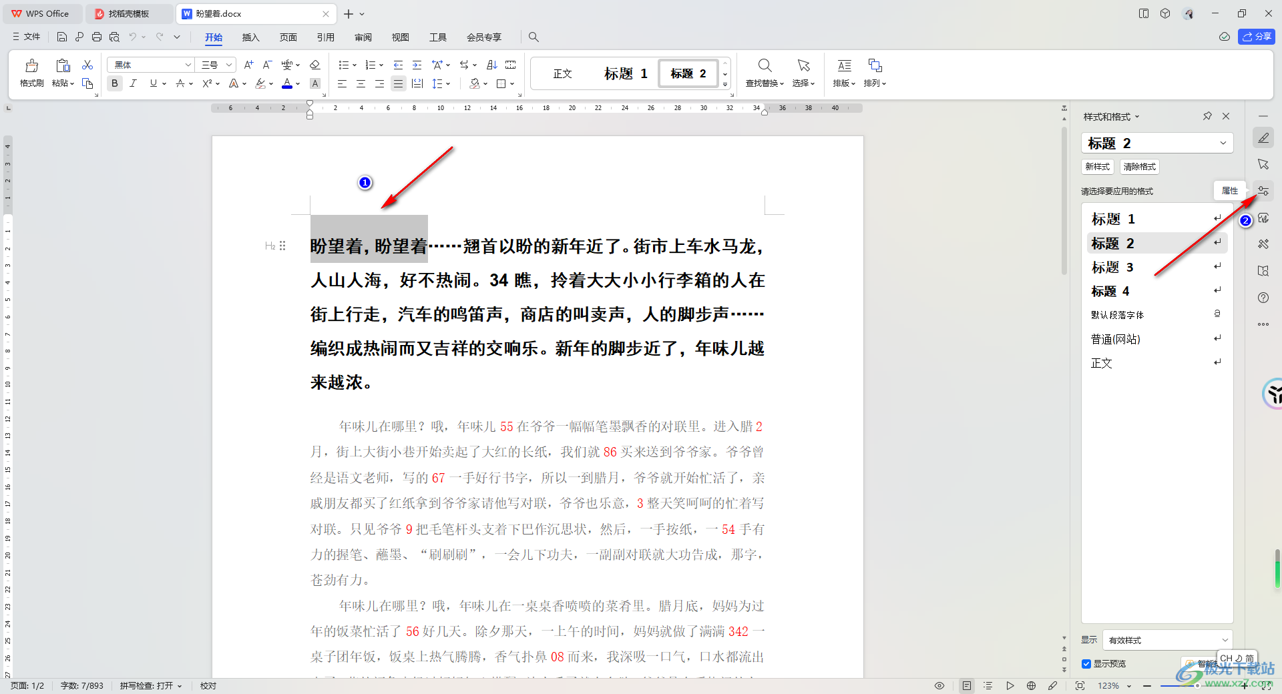
Task: Toggle the eye protection mode icon
Action: click(939, 685)
